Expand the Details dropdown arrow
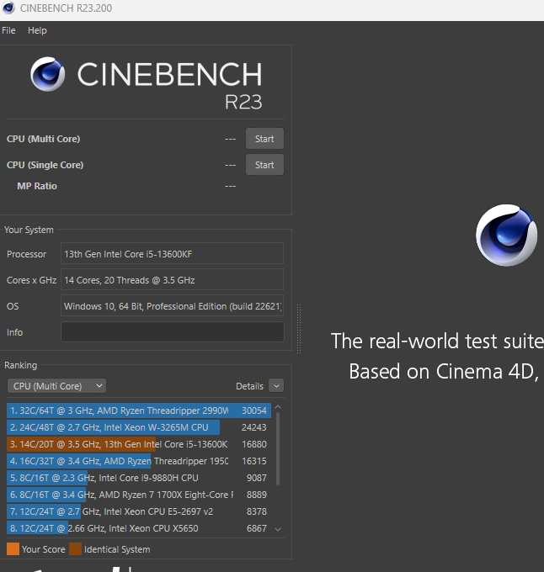 (276, 386)
